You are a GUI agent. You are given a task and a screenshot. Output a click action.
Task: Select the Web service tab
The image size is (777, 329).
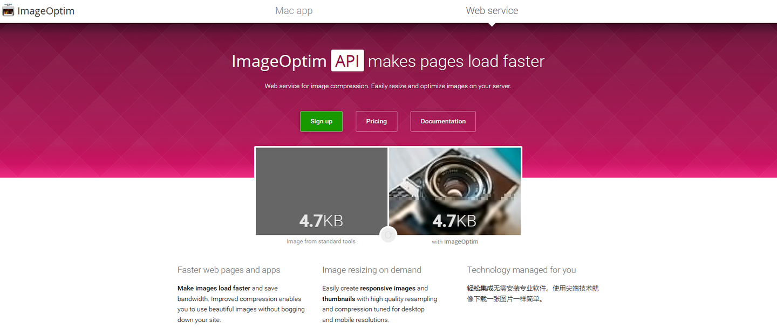492,11
